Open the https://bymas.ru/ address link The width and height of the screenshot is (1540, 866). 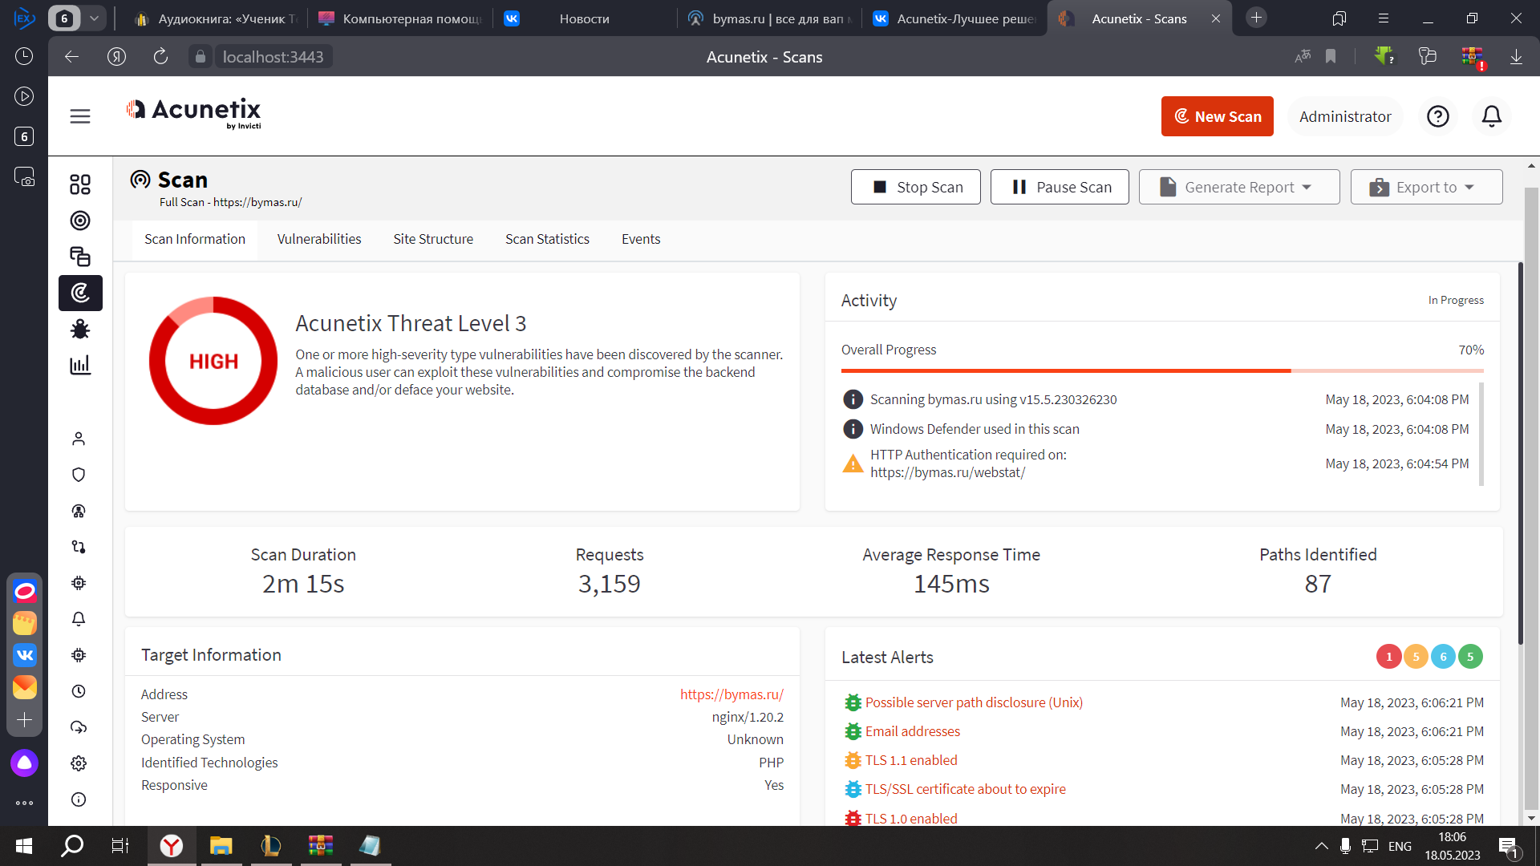click(x=731, y=694)
